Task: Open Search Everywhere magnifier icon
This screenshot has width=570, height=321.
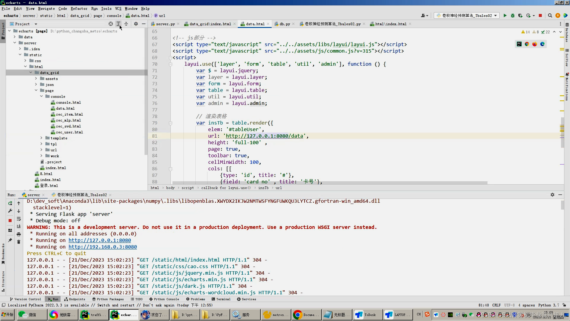Action: coord(550,15)
